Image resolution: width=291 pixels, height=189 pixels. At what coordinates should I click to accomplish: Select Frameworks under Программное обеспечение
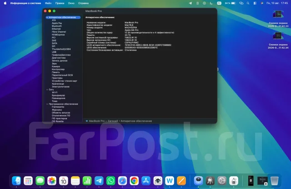coord(58,107)
